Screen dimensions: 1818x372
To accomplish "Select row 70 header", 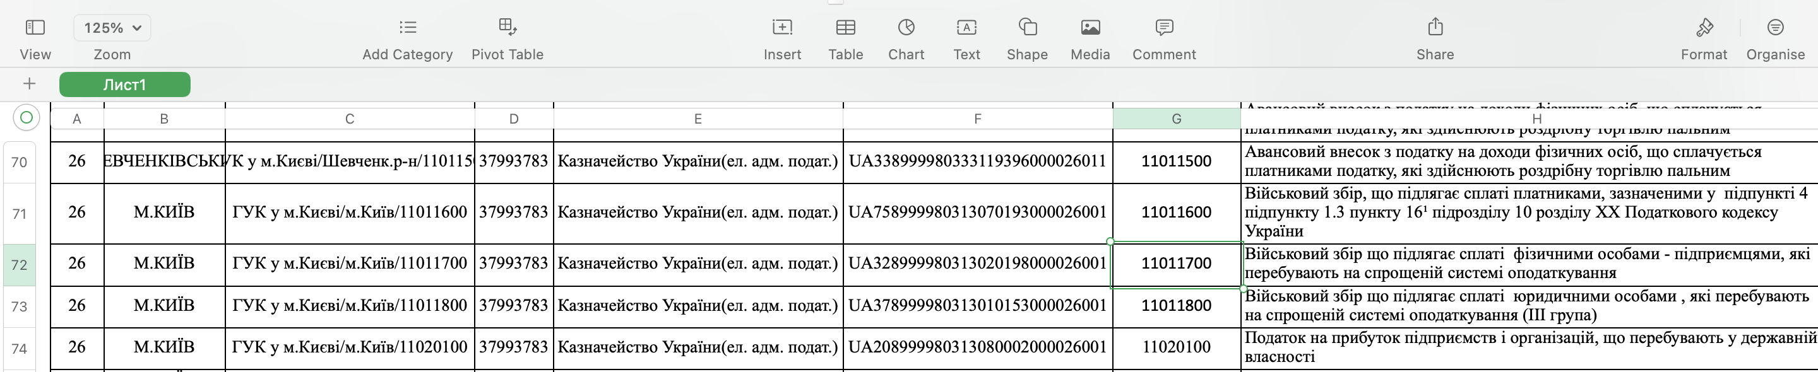I will click(x=20, y=163).
